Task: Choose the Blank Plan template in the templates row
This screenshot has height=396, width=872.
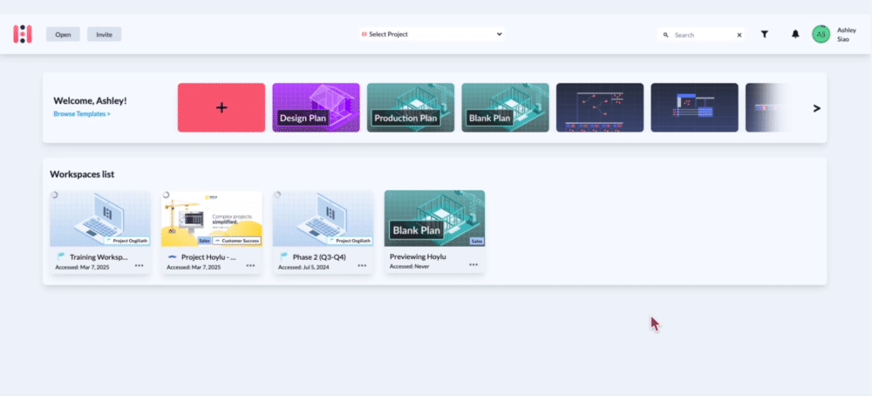Action: [x=505, y=107]
